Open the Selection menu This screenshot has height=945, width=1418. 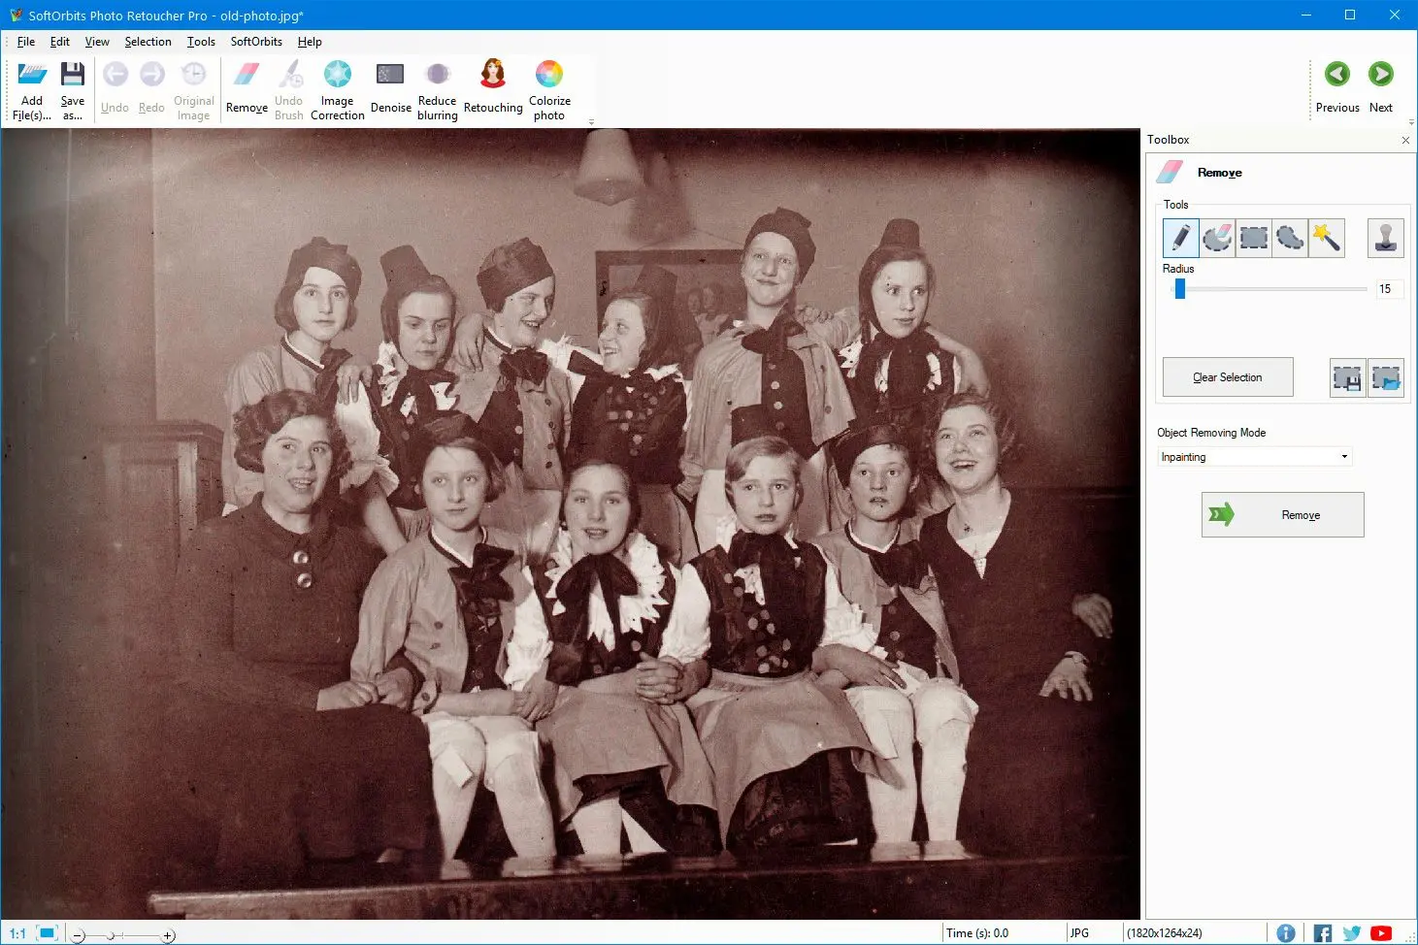tap(148, 42)
